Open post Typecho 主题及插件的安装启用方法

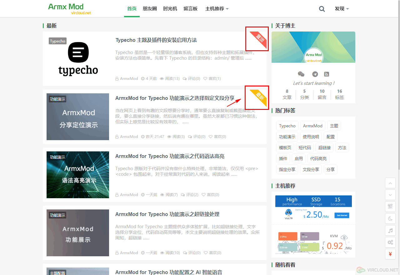point(156,40)
